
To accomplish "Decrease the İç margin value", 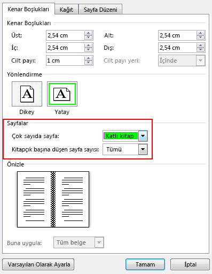I will [x=89, y=50].
